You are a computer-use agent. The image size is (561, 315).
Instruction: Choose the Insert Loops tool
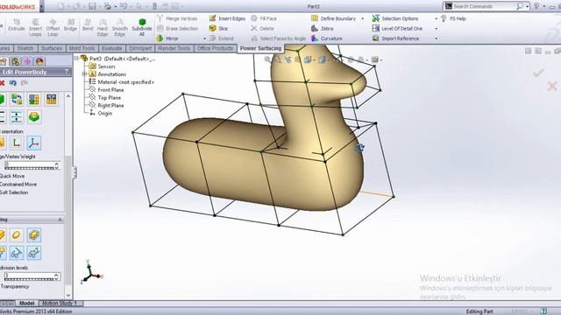(35, 28)
